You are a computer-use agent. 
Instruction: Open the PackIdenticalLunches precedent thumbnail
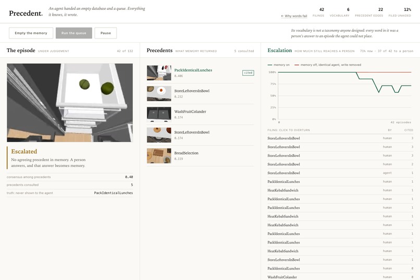159,73
